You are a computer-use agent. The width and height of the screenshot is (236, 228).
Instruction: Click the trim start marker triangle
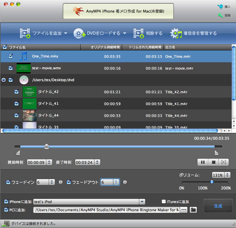pyautogui.click(x=18, y=153)
